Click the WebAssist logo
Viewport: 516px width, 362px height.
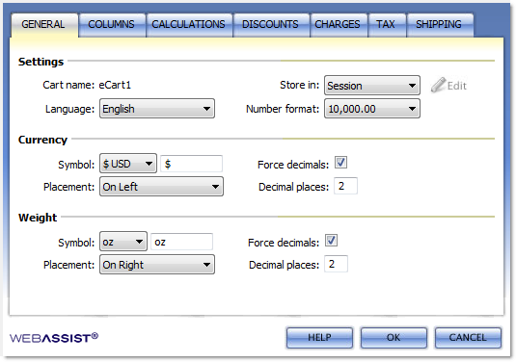point(54,338)
